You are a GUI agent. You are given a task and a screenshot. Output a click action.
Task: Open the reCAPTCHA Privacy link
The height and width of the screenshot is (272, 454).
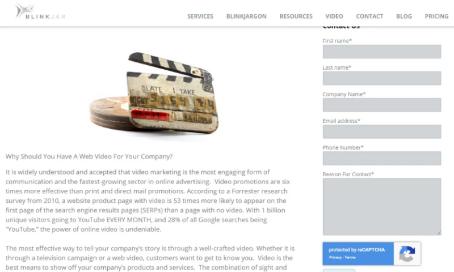coord(335,257)
